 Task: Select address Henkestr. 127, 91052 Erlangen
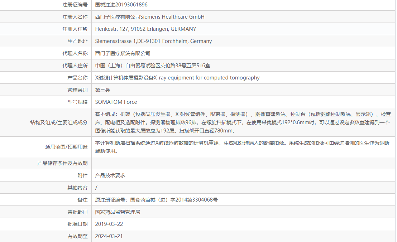145,29
